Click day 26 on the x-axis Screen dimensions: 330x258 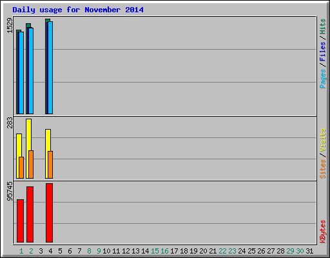coord(261,251)
